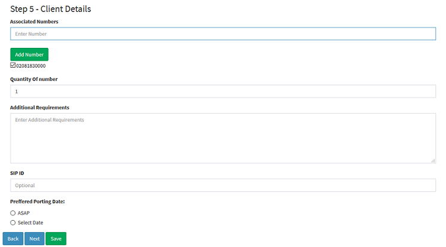The width and height of the screenshot is (446, 247).
Task: Focus the optional SIP ID field
Action: click(x=223, y=185)
